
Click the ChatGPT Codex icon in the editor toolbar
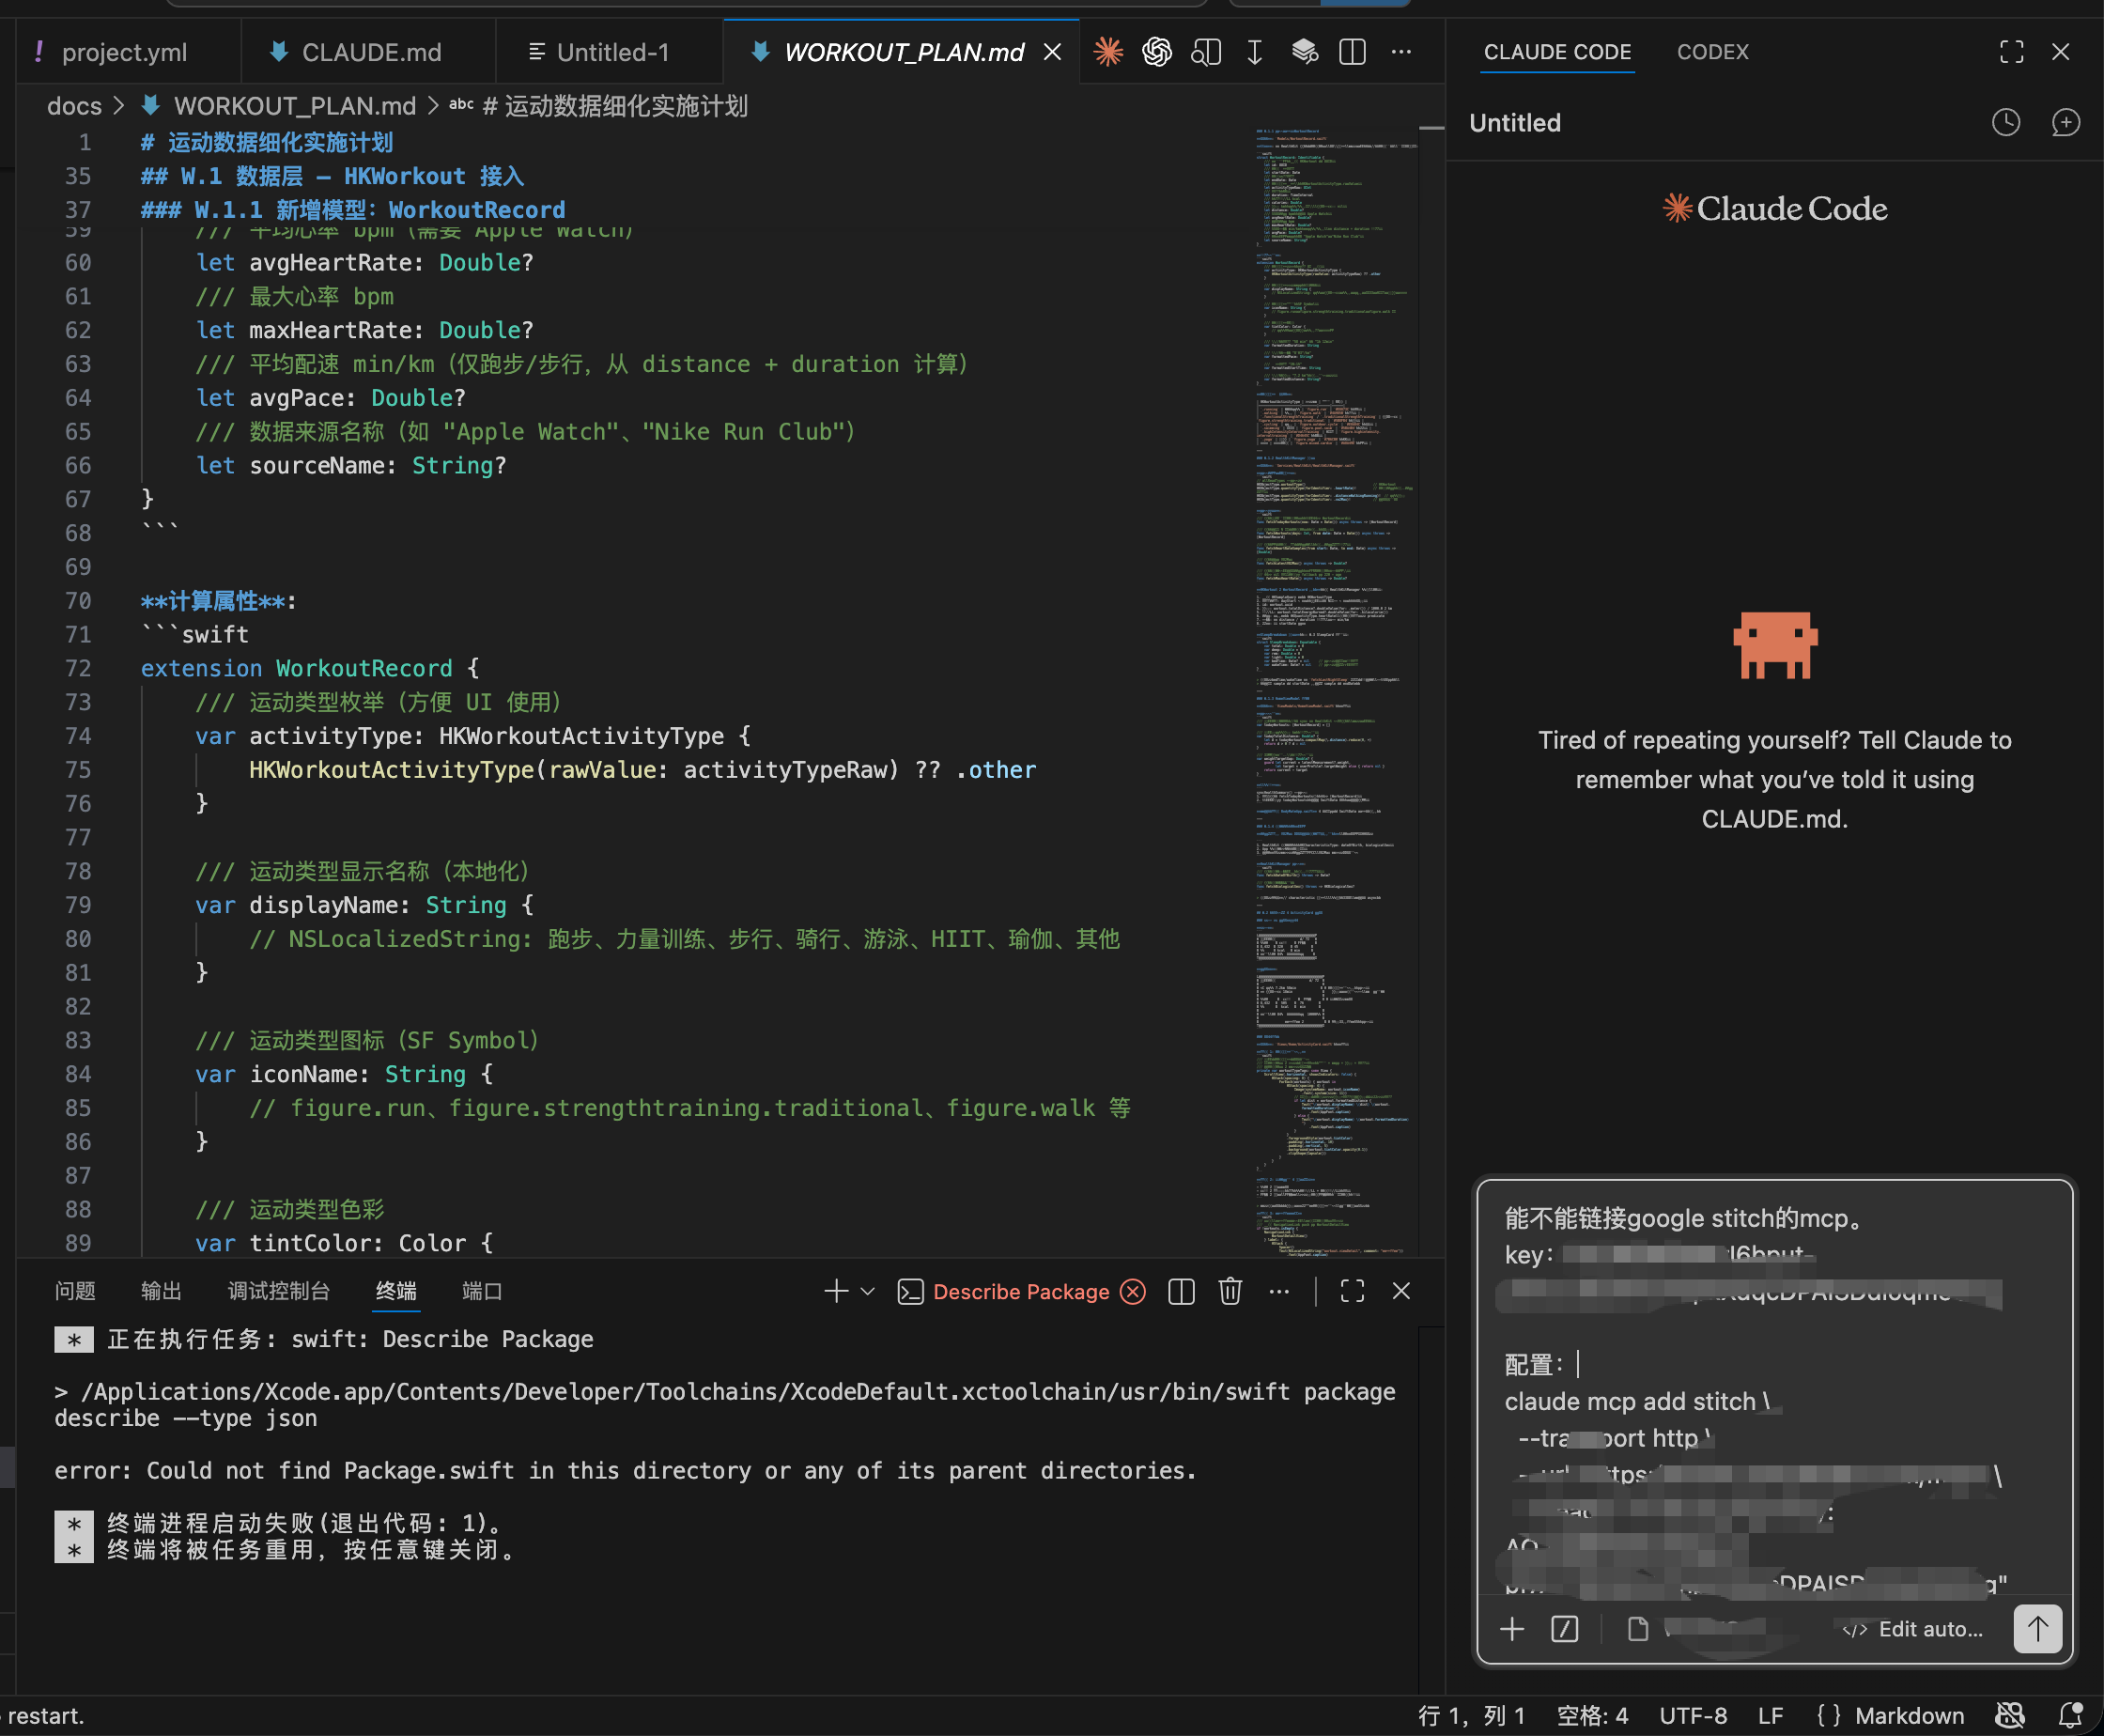click(1157, 52)
